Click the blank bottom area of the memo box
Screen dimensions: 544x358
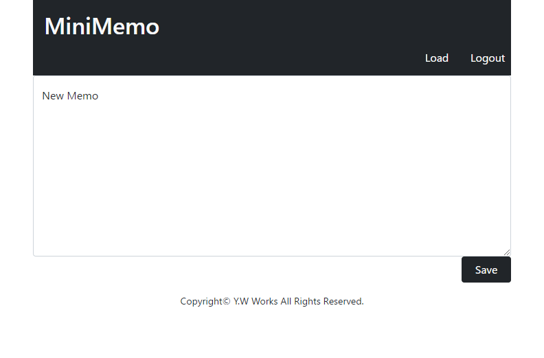272,236
